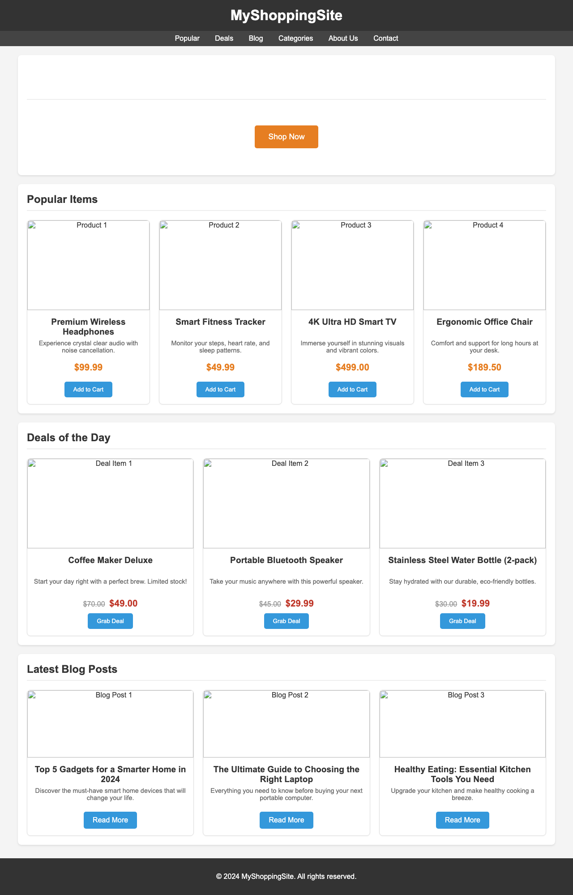This screenshot has height=895, width=573.
Task: Click the Shop Now button
Action: pyautogui.click(x=286, y=137)
